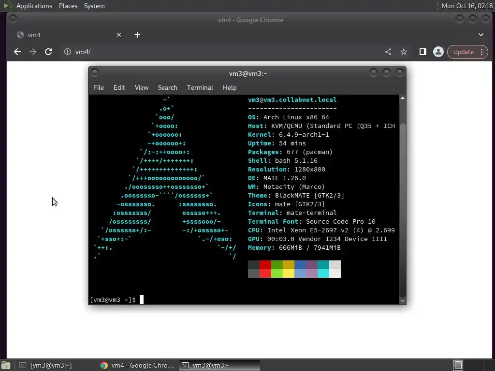The width and height of the screenshot is (495, 371).
Task: Focus the vm4/ address bar
Action: [221, 52]
